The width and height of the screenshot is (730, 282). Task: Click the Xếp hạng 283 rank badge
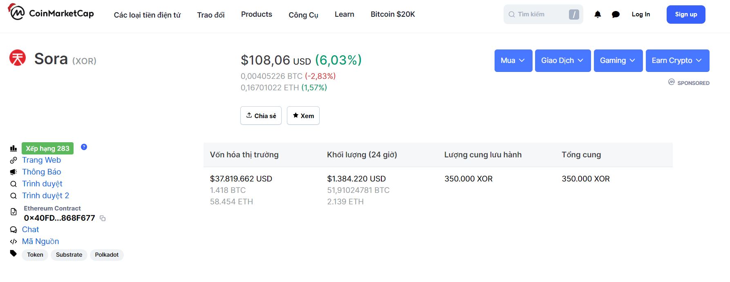point(47,148)
